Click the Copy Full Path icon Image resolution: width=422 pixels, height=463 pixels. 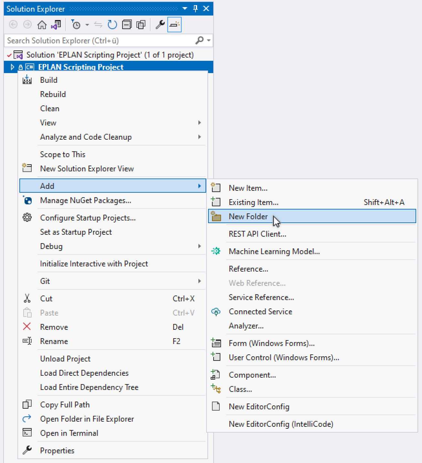27,404
